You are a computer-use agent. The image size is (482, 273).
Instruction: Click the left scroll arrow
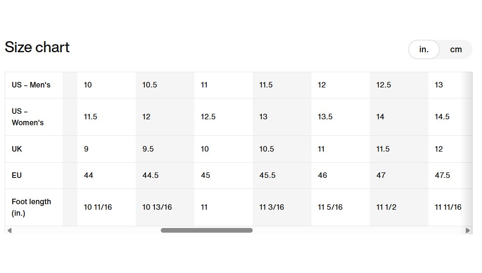coord(9,231)
